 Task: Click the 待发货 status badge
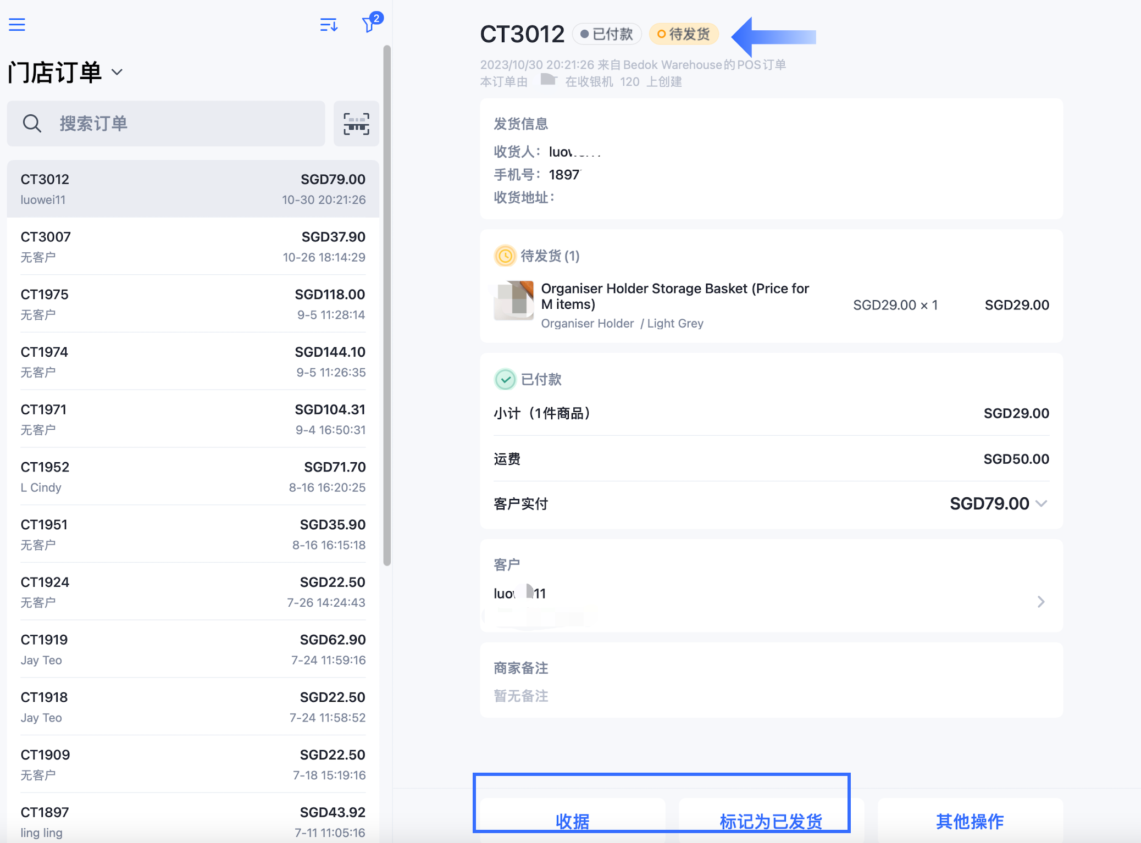[684, 34]
